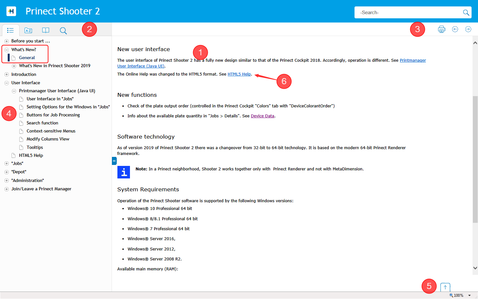Follow the "Device Data" hyperlink

(262, 116)
